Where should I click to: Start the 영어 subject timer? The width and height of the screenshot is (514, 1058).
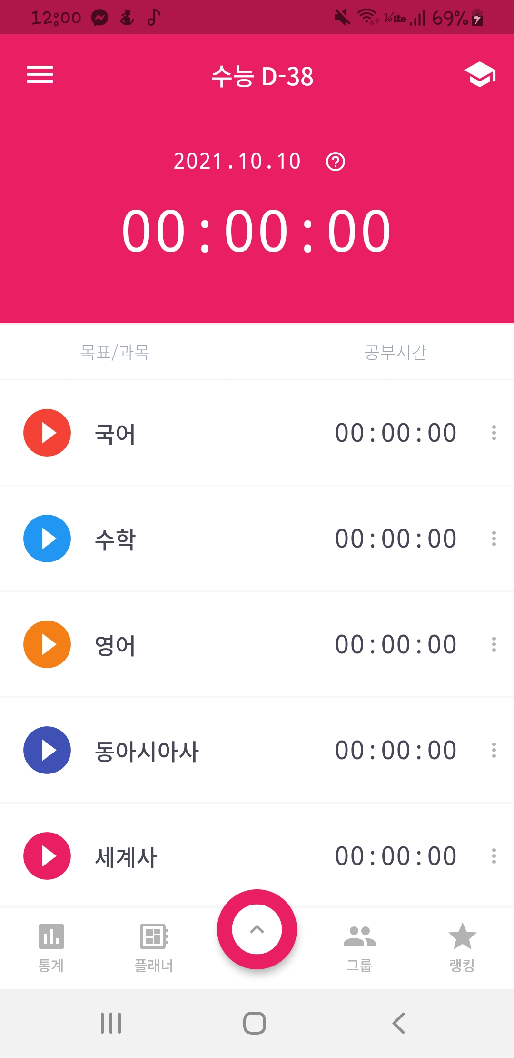(x=47, y=644)
